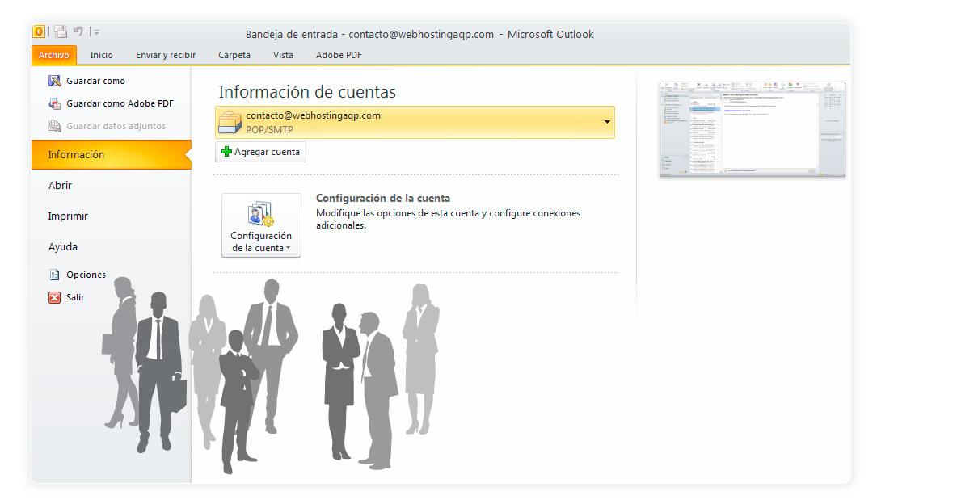Switch to the Inicio tab

pos(101,55)
